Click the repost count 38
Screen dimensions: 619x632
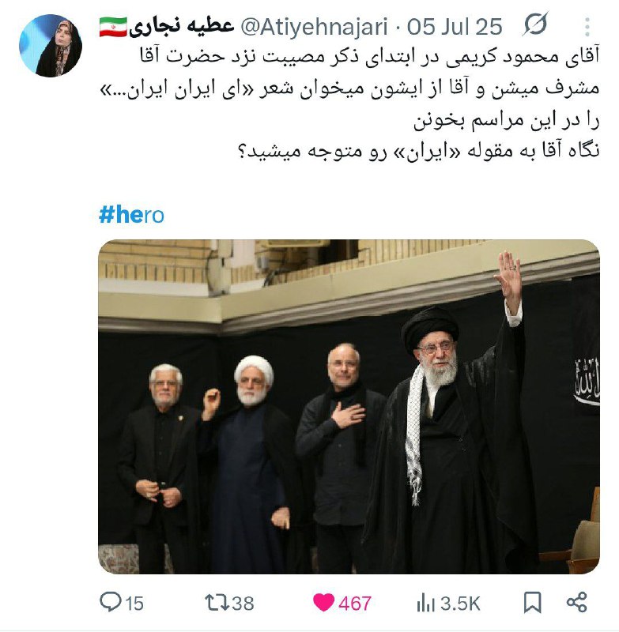243,604
